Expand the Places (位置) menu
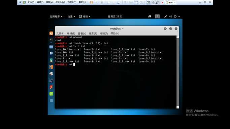Image resolution: width=230 pixels, height=129 pixels. coord(71,16)
